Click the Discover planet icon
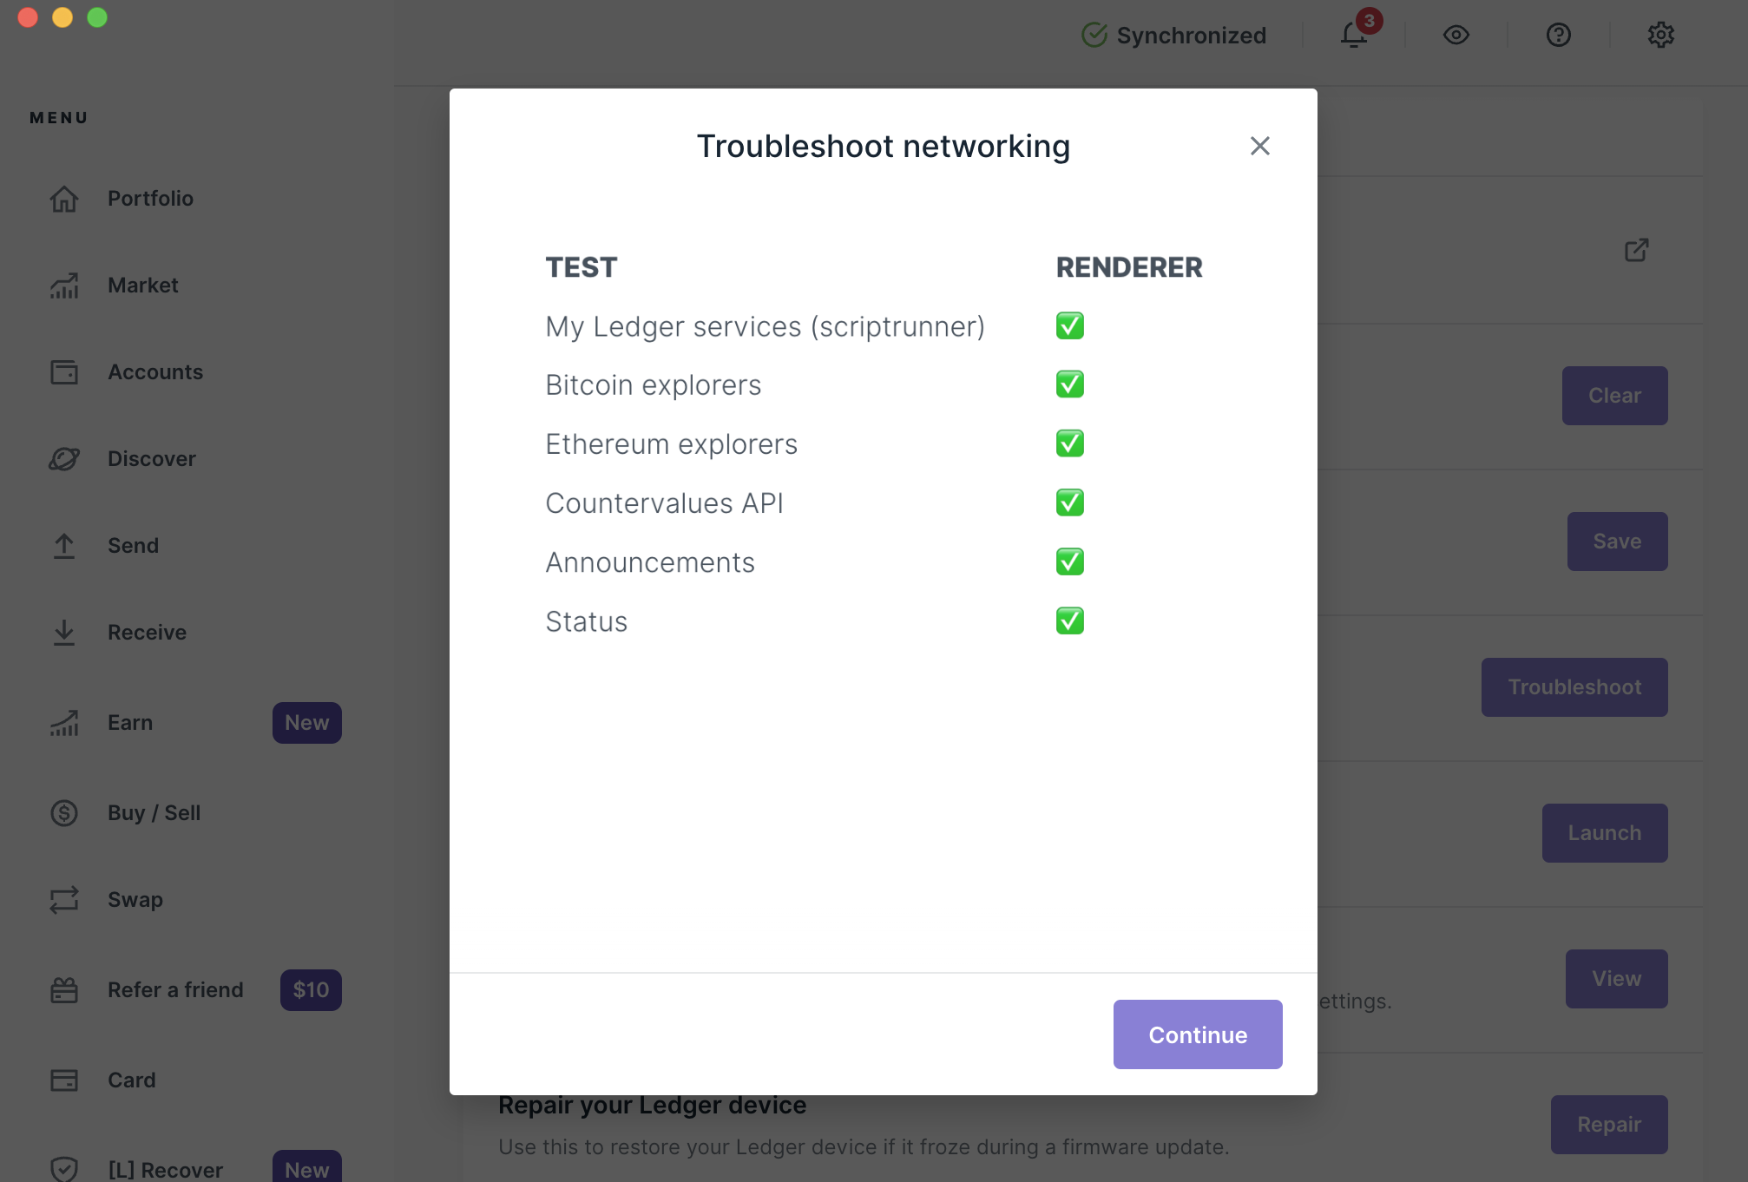 64,459
